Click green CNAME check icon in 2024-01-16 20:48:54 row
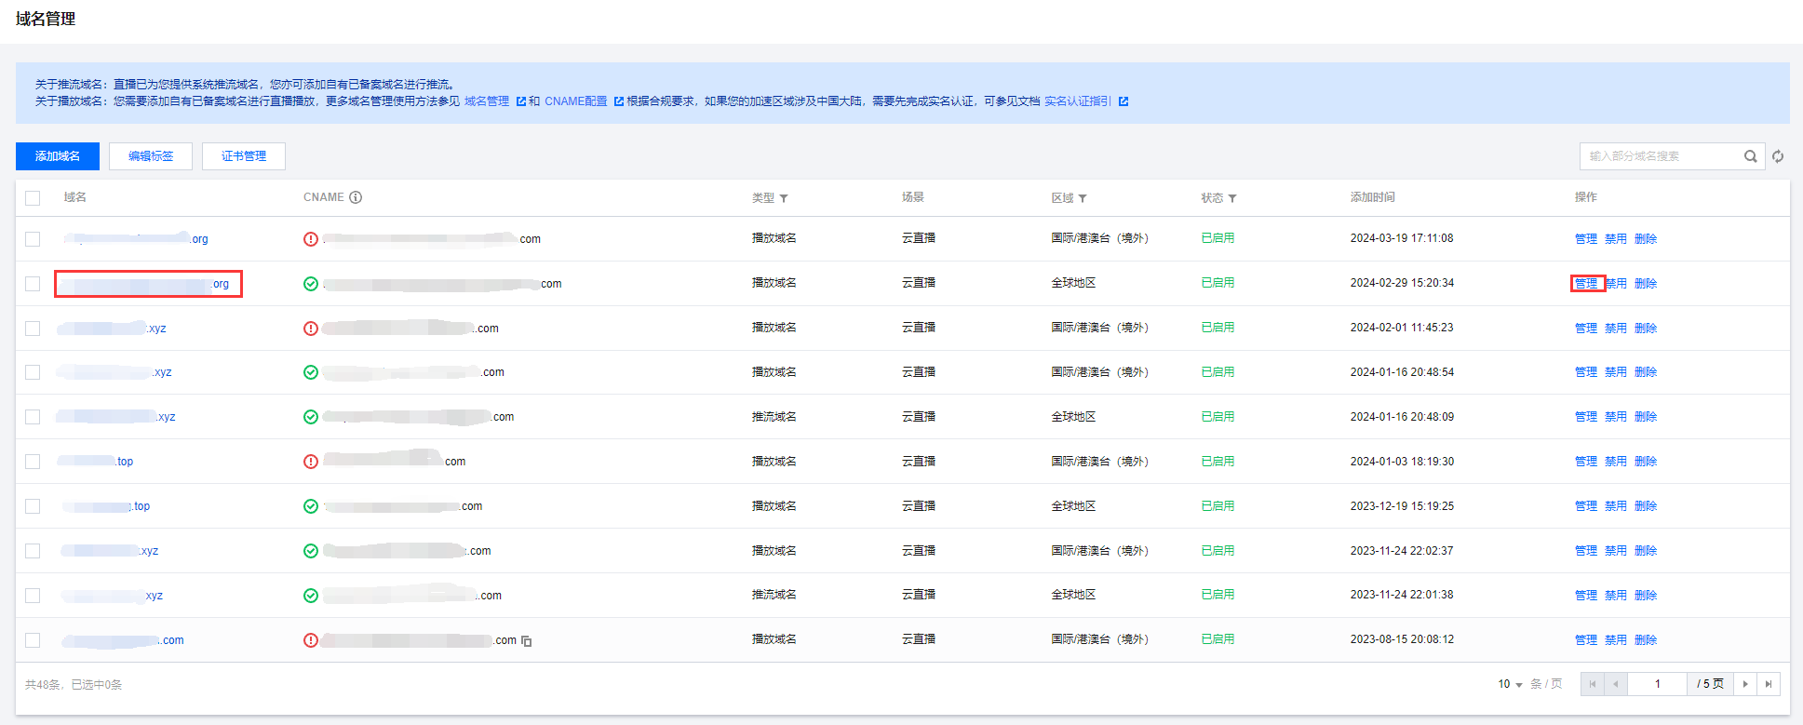1803x725 pixels. 311,372
